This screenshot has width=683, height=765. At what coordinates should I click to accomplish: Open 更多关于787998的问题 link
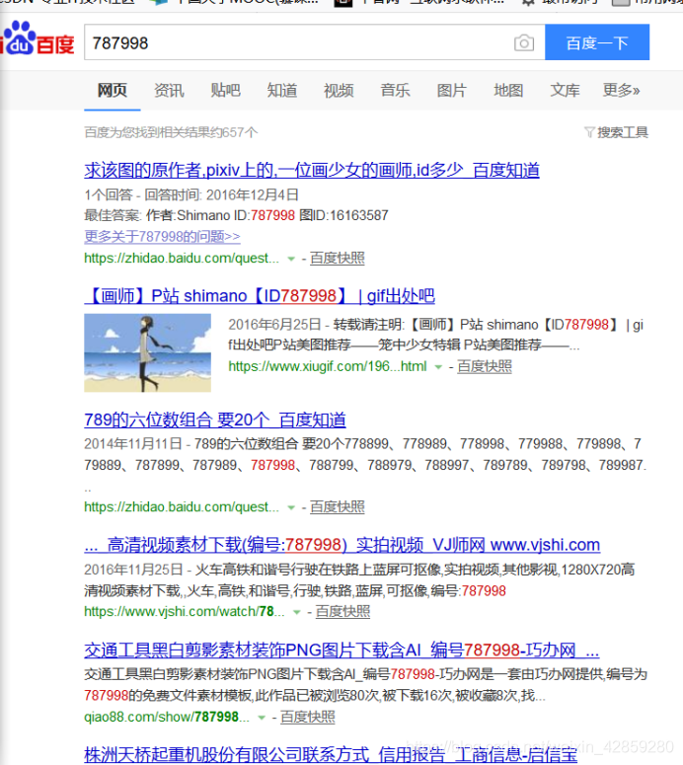click(x=162, y=237)
